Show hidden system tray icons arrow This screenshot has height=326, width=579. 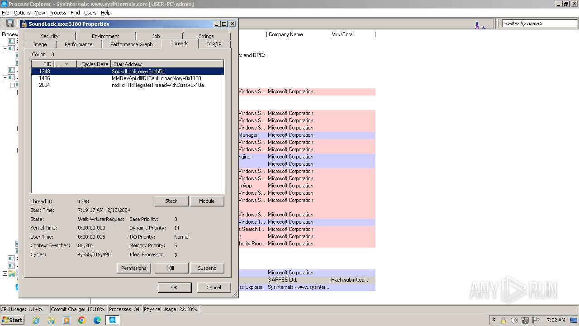coord(494,320)
